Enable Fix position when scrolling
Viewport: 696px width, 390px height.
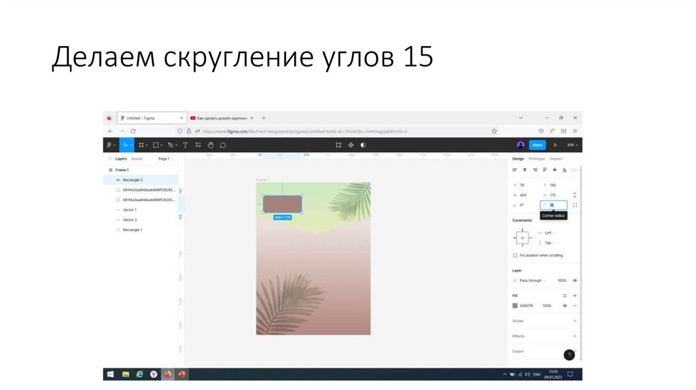point(515,255)
